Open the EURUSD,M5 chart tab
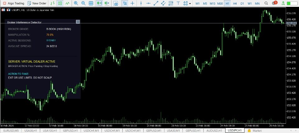 click(11, 131)
